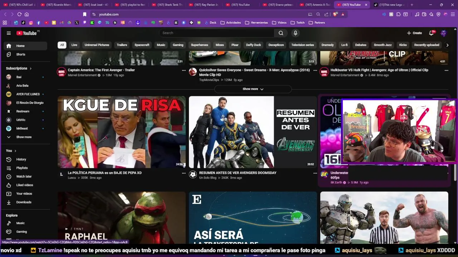
Task: Play the KGUE DE RISA video thumbnail
Action: [122, 132]
